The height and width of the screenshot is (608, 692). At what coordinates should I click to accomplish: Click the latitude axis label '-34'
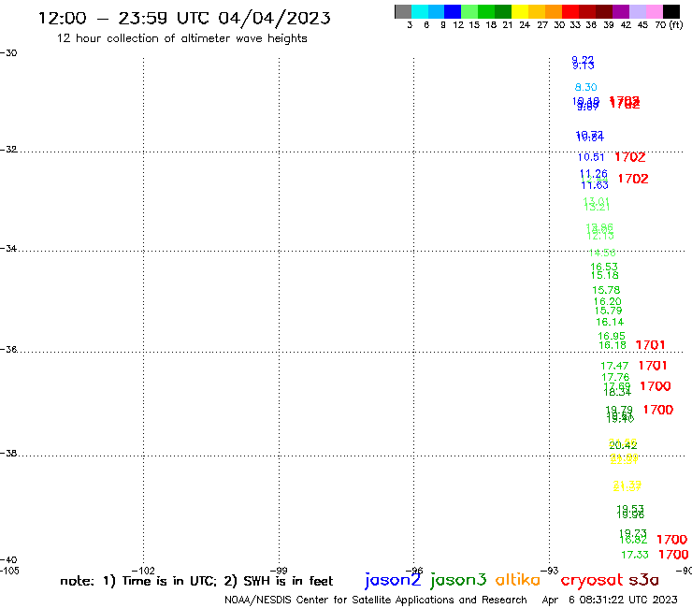[x=8, y=248]
